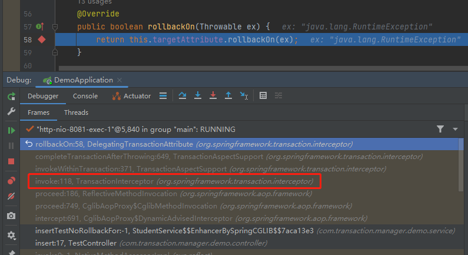Collapse the method fold marker at line 57
468x255 pixels.
(x=55, y=27)
